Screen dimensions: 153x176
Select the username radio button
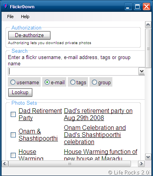click(x=13, y=82)
